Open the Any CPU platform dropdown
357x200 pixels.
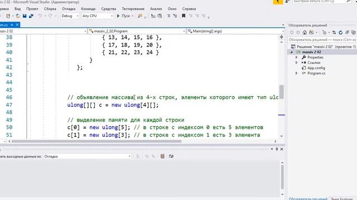coord(97,16)
